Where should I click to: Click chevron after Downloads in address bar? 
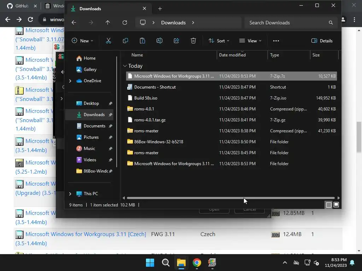[x=193, y=23]
